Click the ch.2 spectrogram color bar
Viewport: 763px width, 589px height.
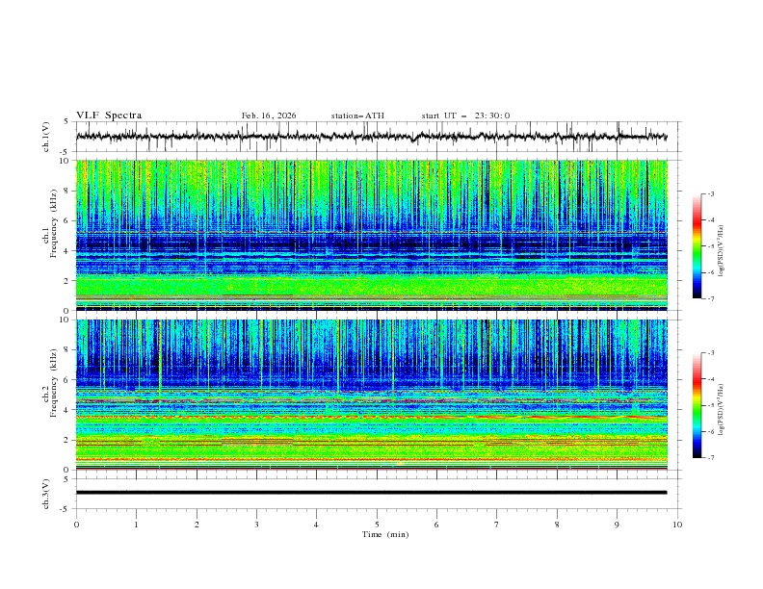pyautogui.click(x=697, y=405)
